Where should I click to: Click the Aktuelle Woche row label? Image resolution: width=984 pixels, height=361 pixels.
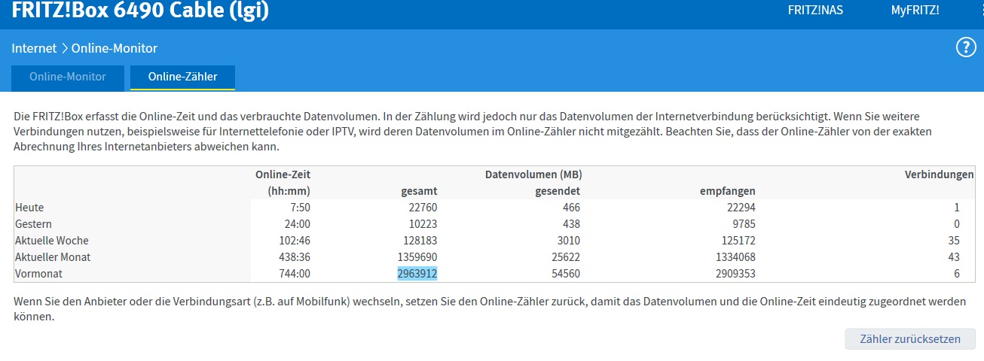point(52,241)
